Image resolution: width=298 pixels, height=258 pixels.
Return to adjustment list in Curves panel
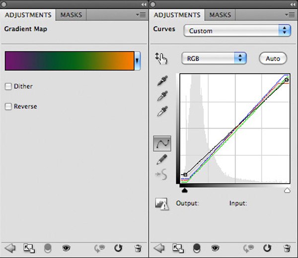pos(159,248)
